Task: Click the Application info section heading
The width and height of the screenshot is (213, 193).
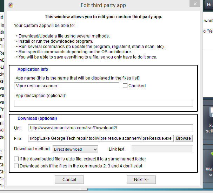Action: pyautogui.click(x=33, y=69)
